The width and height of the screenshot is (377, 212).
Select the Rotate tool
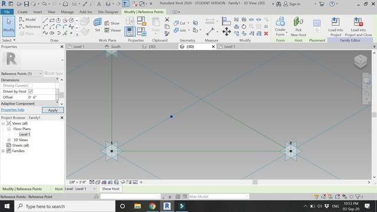click(244, 26)
